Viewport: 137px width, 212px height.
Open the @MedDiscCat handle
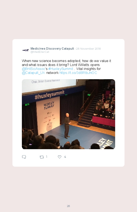[40, 52]
